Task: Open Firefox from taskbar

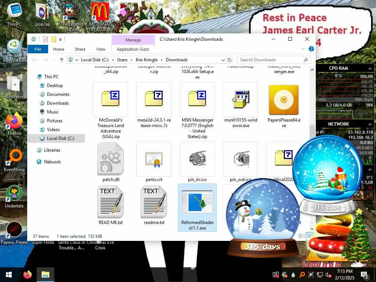Action: (27, 275)
